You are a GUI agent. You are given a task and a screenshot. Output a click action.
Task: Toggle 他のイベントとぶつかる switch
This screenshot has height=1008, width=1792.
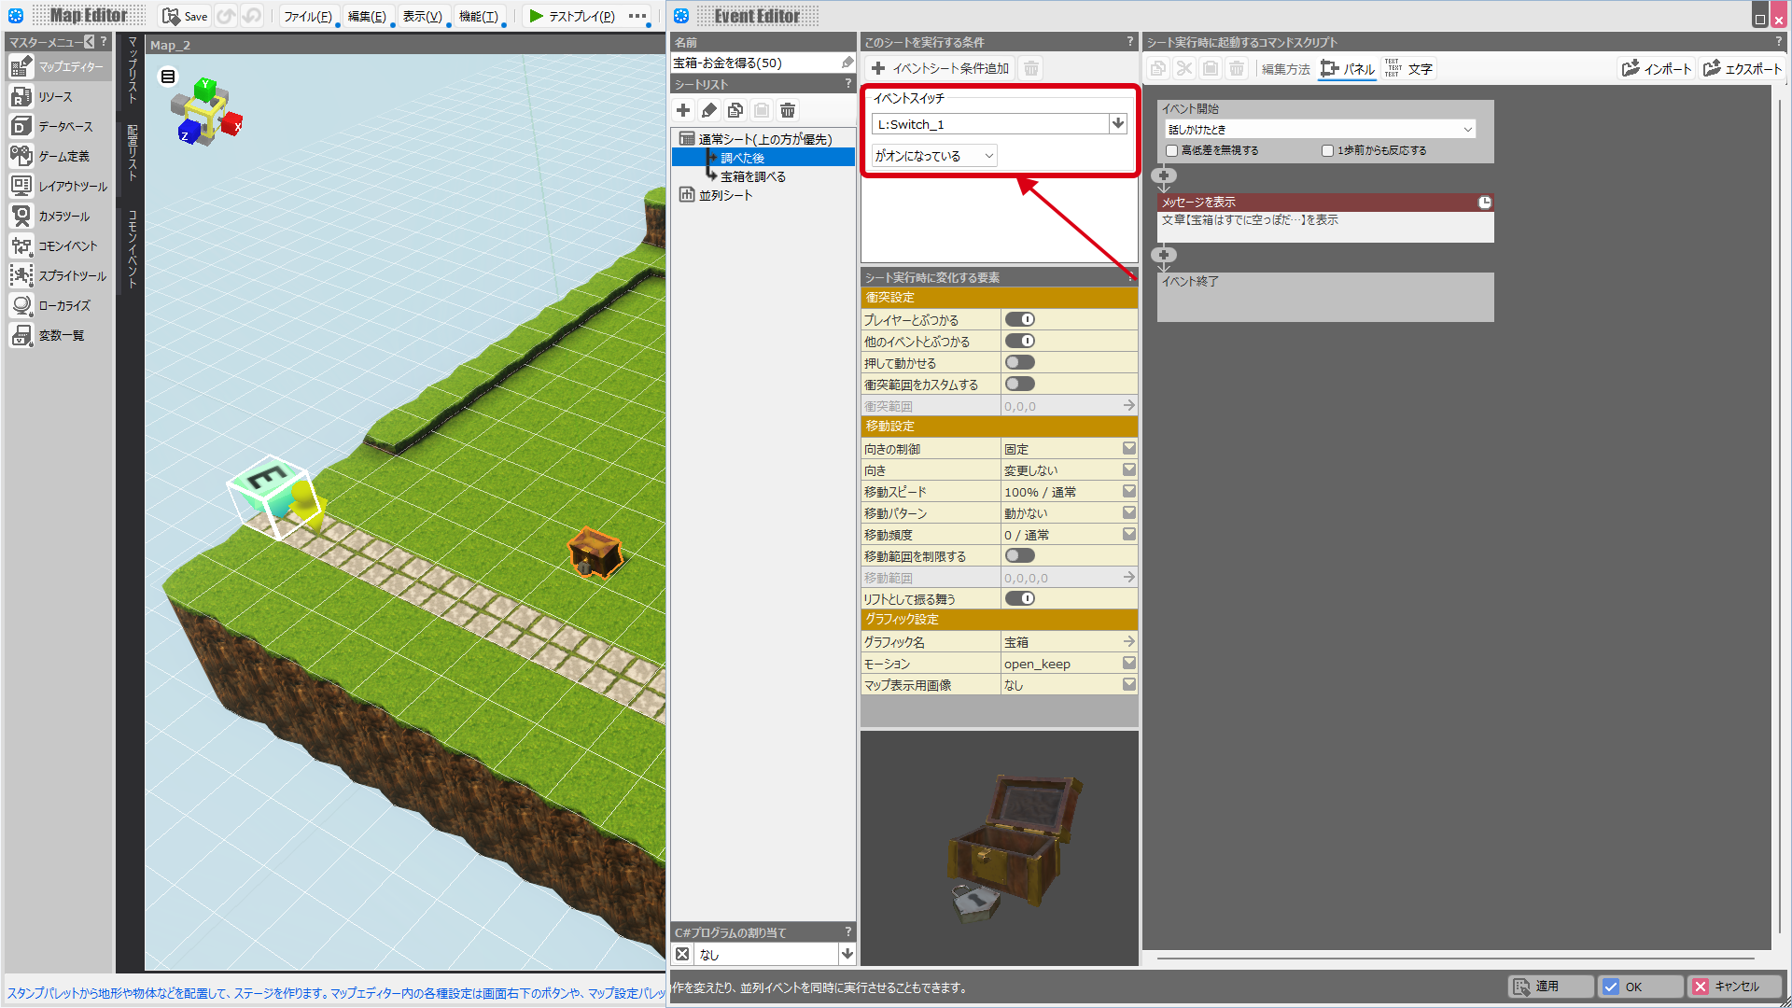tap(1020, 342)
